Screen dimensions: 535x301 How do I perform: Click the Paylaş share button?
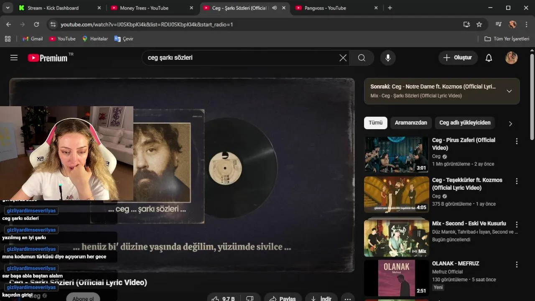pos(283,298)
